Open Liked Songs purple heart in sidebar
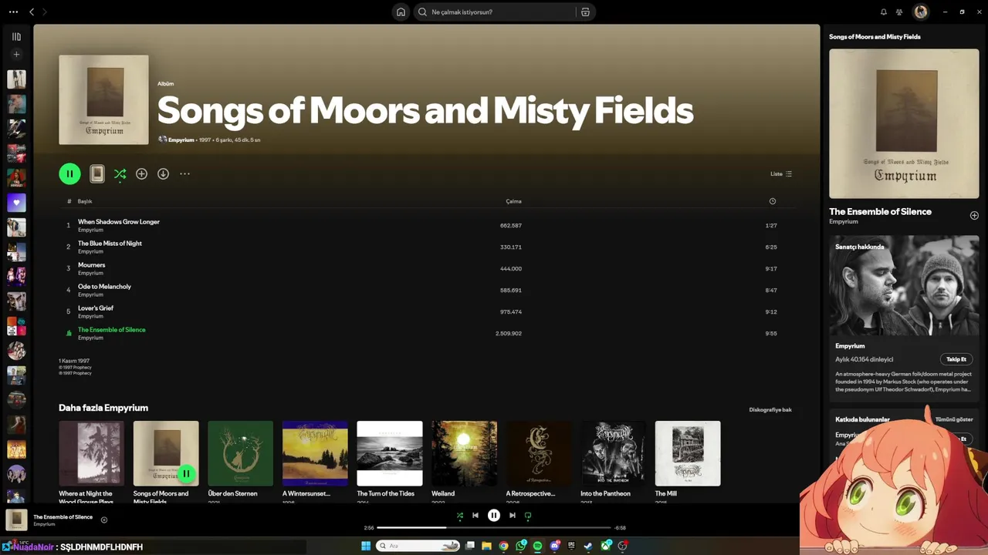 [x=16, y=203]
